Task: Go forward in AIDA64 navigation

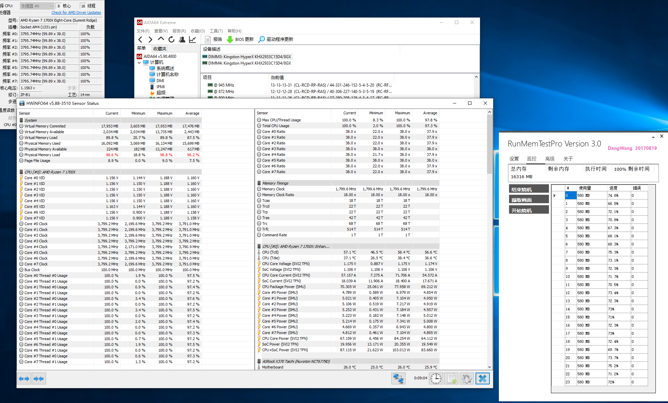Action: point(151,40)
